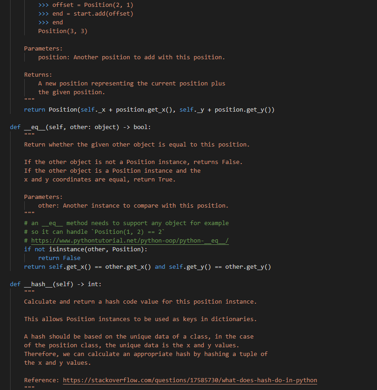This screenshot has width=377, height=390.
Task: Click 'object' type hint in __eq__ signature
Action: pos(105,127)
